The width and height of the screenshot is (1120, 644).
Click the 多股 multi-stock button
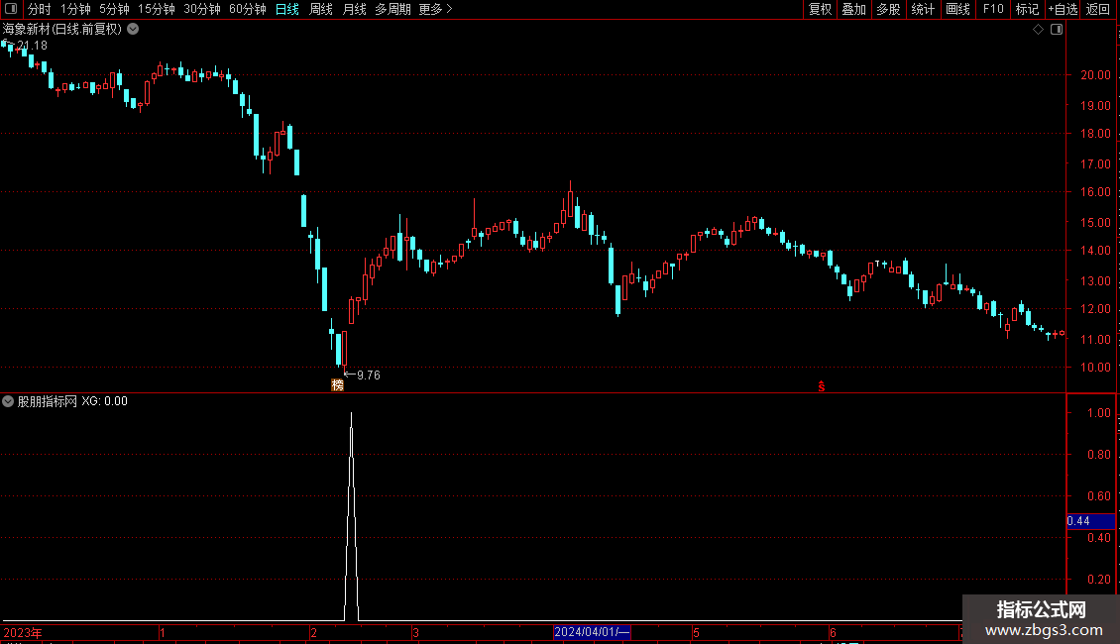click(x=889, y=9)
